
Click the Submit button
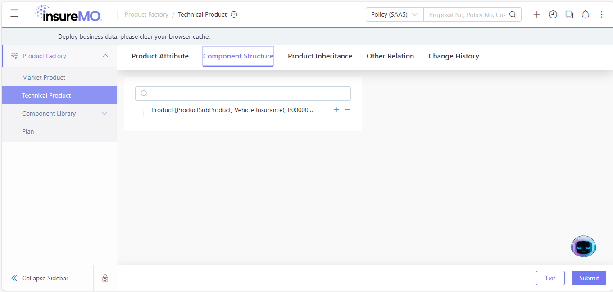589,278
